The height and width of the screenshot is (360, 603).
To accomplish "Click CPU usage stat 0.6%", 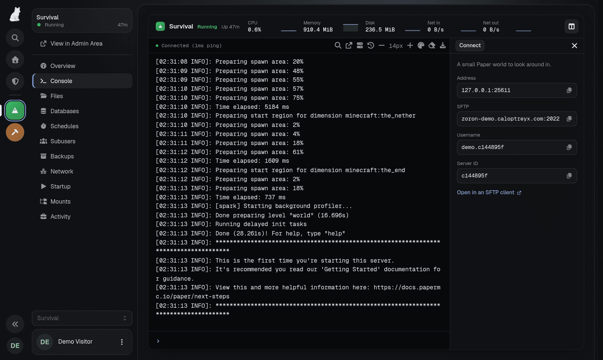I will click(272, 26).
